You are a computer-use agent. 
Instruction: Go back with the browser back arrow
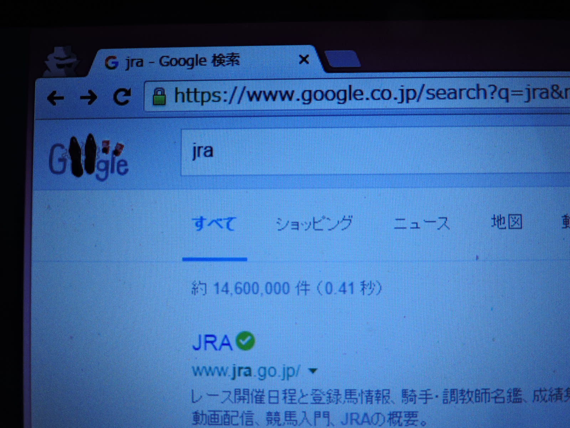[x=55, y=97]
